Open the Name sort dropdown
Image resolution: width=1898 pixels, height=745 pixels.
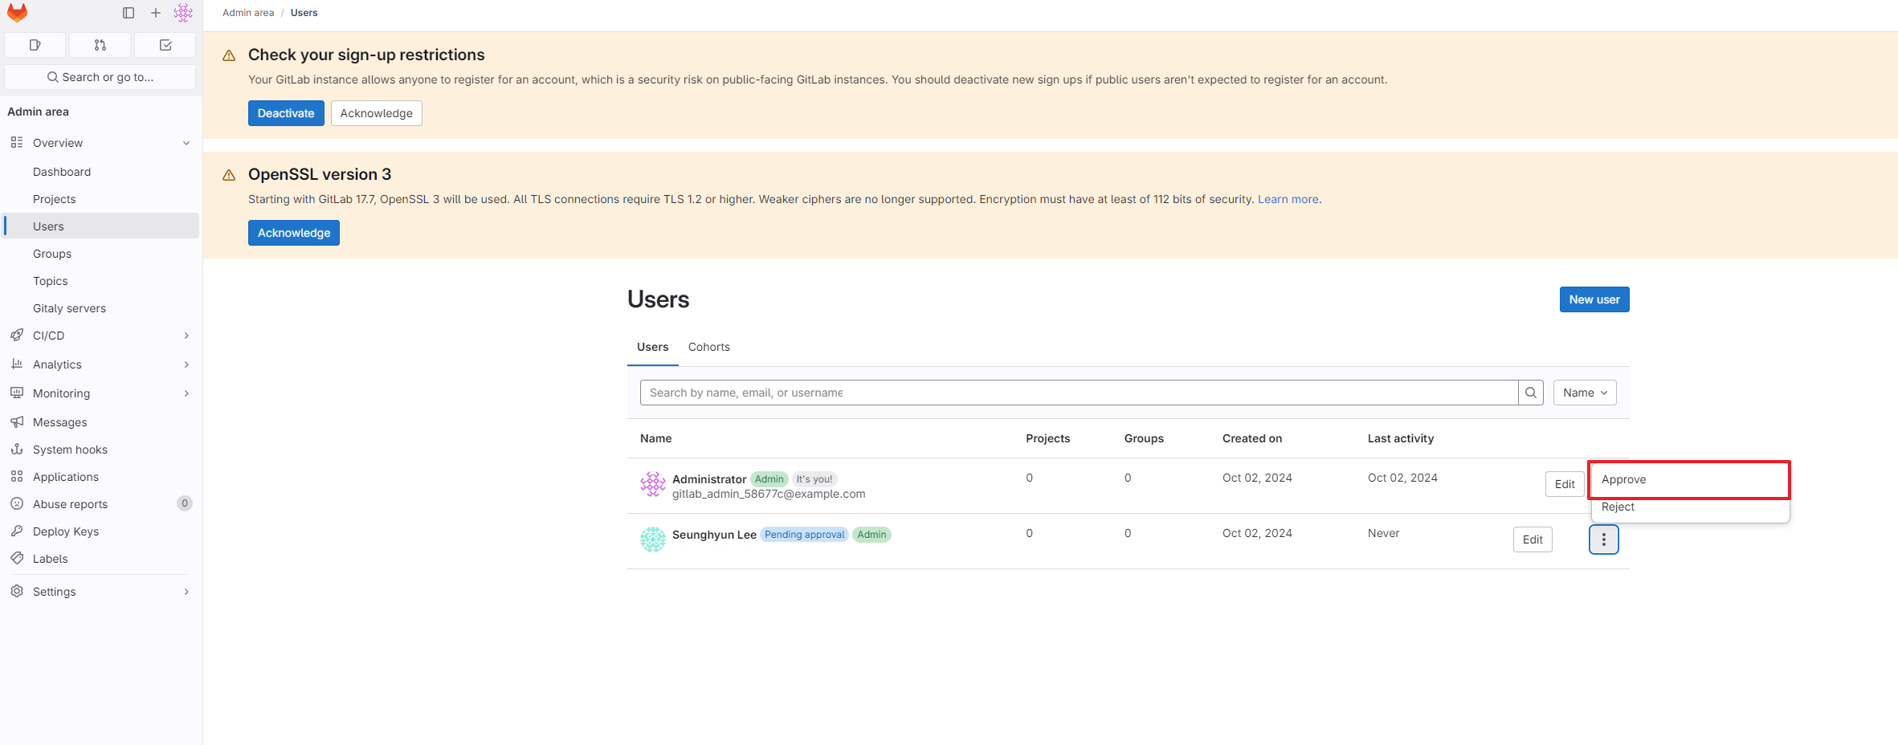(1585, 393)
